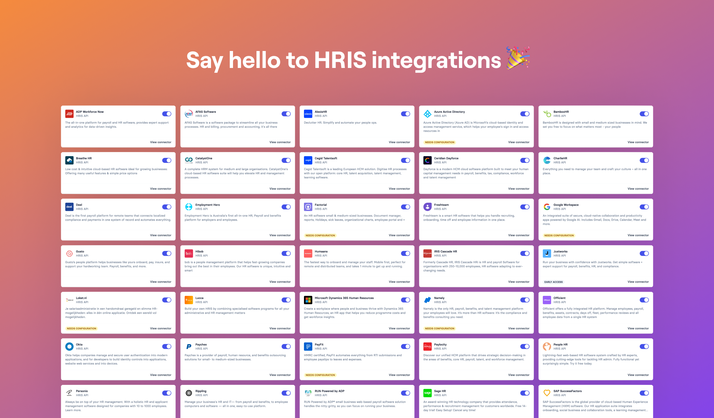Click the Microsoft Dynamics 365 logo icon

(x=308, y=300)
